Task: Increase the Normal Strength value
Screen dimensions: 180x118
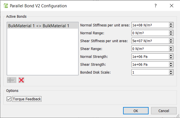Action: pyautogui.click(x=171, y=56)
